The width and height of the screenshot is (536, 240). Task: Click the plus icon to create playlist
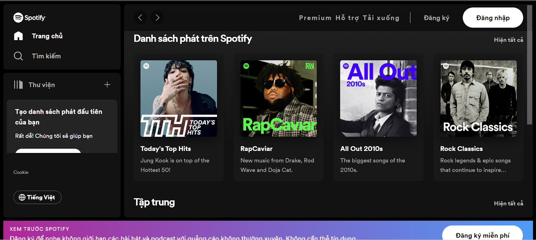[x=107, y=85]
